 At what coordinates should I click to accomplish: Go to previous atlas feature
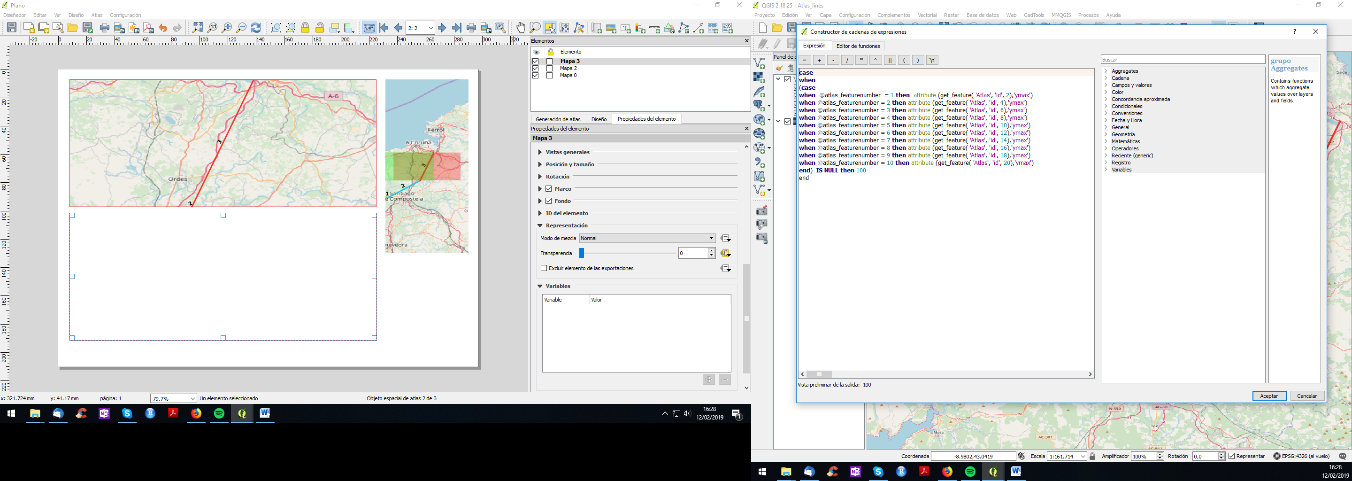pyautogui.click(x=398, y=28)
